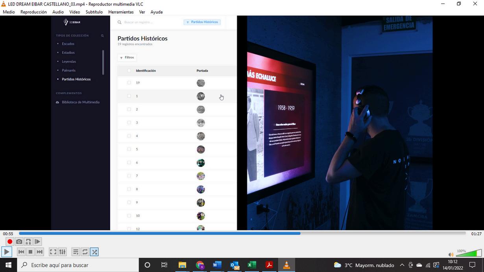Open the Herramientas menu

(x=121, y=12)
